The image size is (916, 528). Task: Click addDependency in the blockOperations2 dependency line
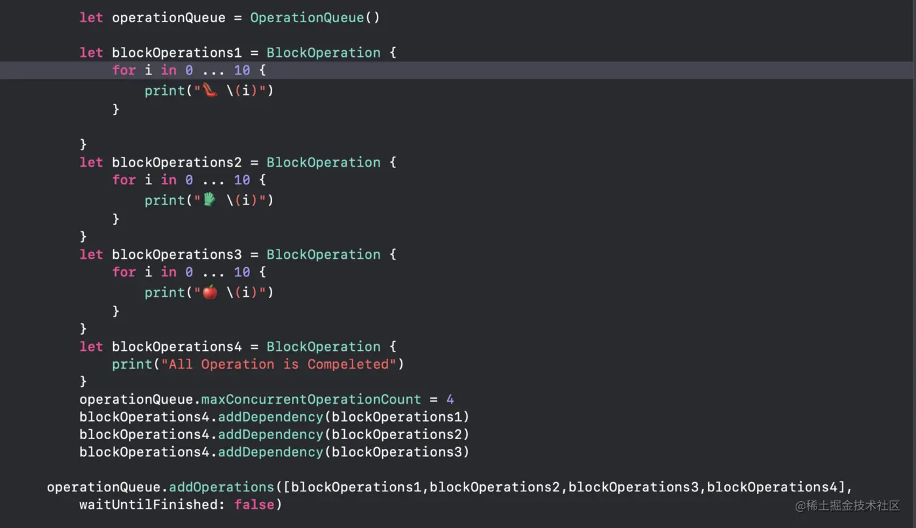tap(270, 435)
